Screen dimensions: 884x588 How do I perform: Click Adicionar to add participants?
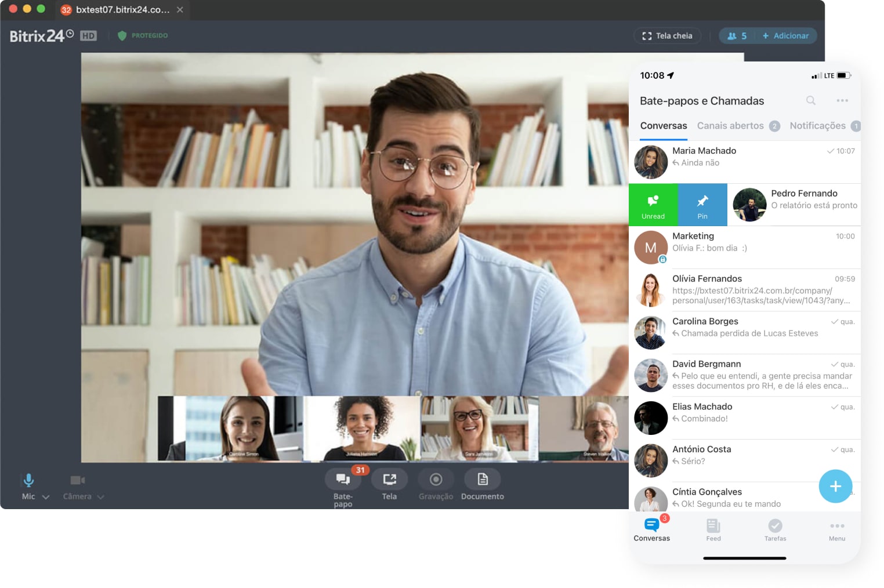coord(785,36)
